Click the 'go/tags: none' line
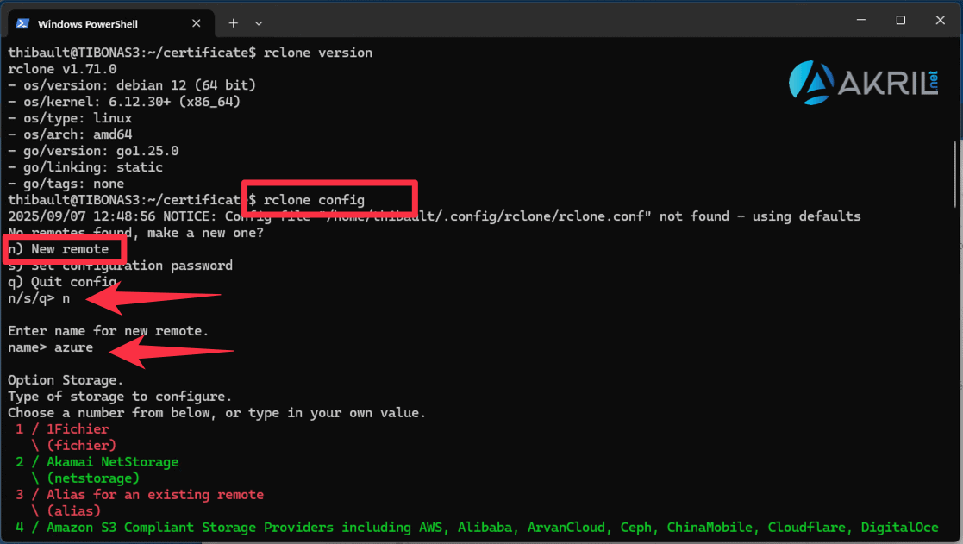Image resolution: width=963 pixels, height=544 pixels. (x=66, y=184)
